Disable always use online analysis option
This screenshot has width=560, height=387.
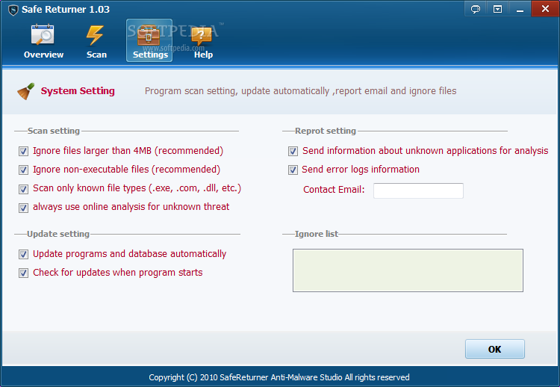coord(24,208)
